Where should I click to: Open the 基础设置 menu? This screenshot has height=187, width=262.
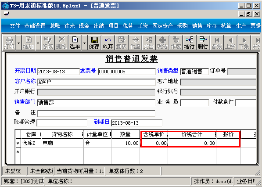tap(35, 26)
